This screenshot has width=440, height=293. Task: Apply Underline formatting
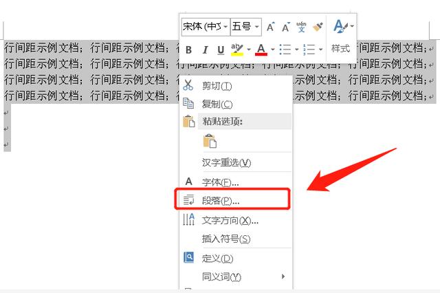coord(221,50)
